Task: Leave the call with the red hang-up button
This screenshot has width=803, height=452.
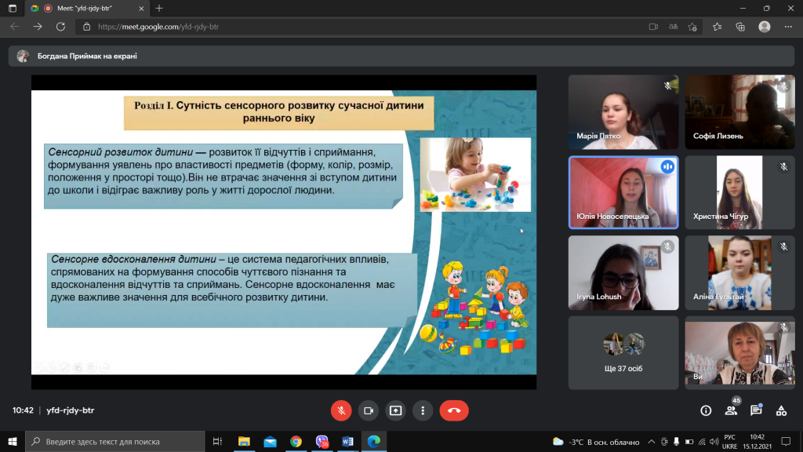Action: coord(454,410)
